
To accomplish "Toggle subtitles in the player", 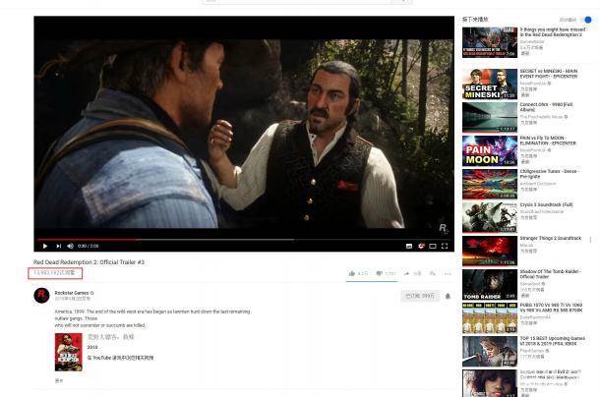I will click(x=409, y=246).
